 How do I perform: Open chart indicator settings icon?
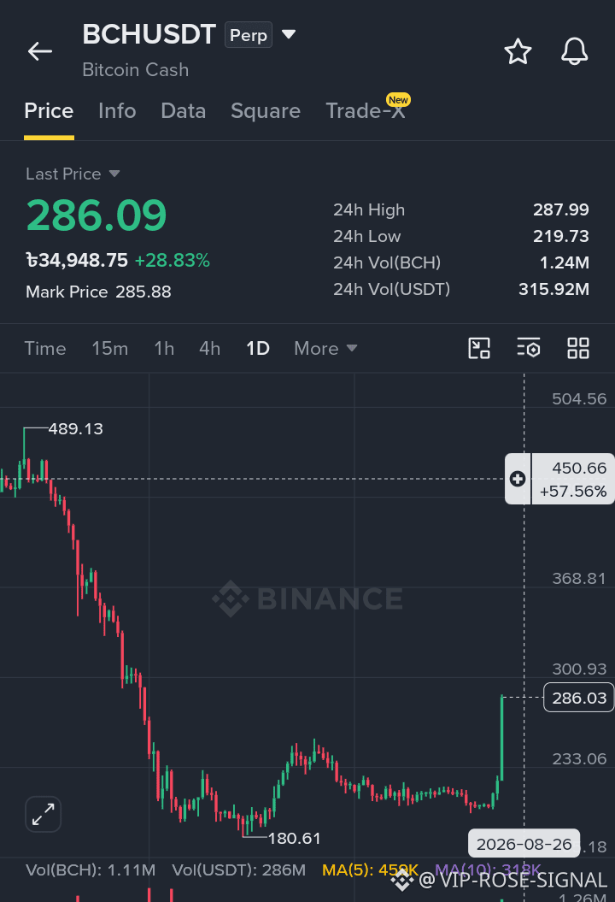click(x=528, y=348)
